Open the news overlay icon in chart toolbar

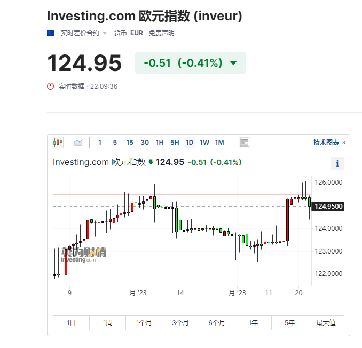(245, 143)
